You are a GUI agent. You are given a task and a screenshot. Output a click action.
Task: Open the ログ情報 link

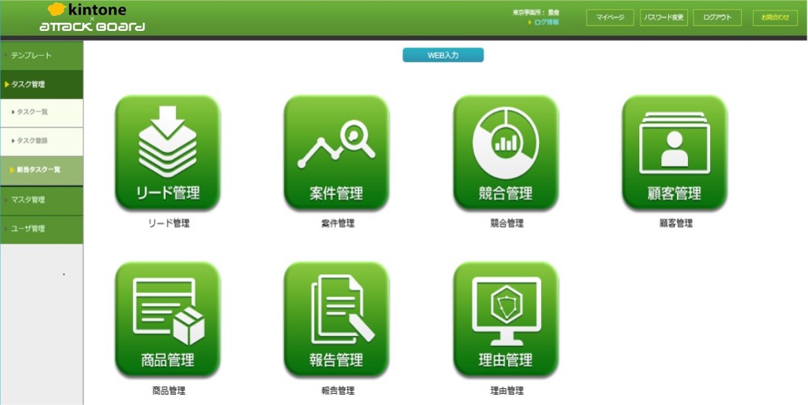tap(546, 22)
